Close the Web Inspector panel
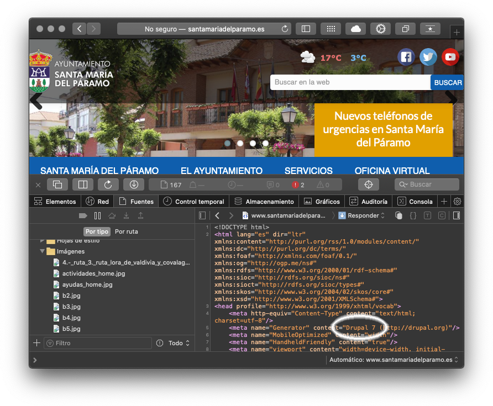The image size is (493, 406). [38, 185]
